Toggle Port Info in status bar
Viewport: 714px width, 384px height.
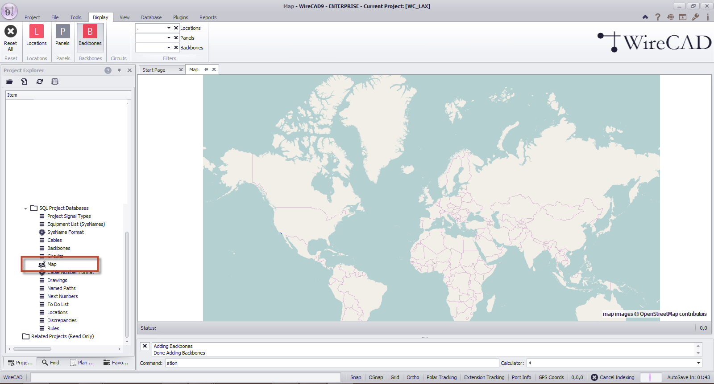click(521, 377)
